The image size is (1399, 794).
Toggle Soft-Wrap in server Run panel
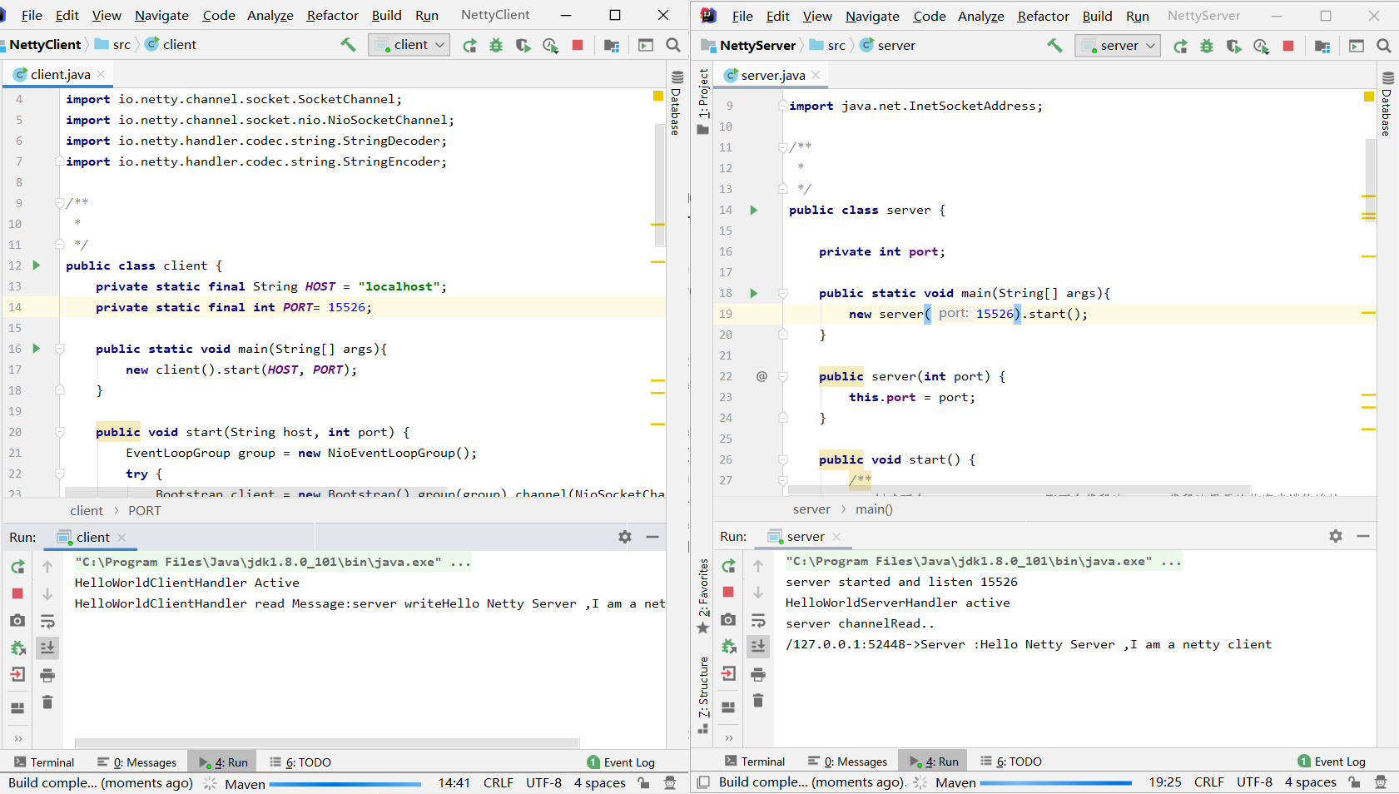pyautogui.click(x=758, y=620)
